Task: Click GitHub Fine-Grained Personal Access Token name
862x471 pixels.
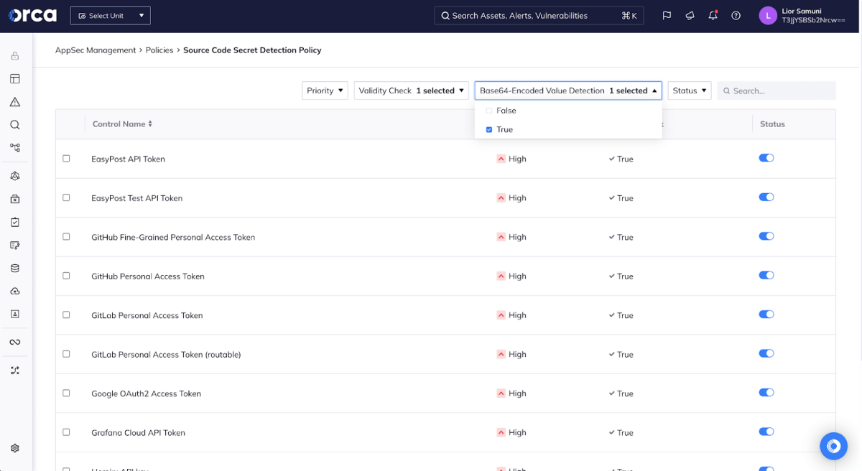Action: pyautogui.click(x=173, y=237)
